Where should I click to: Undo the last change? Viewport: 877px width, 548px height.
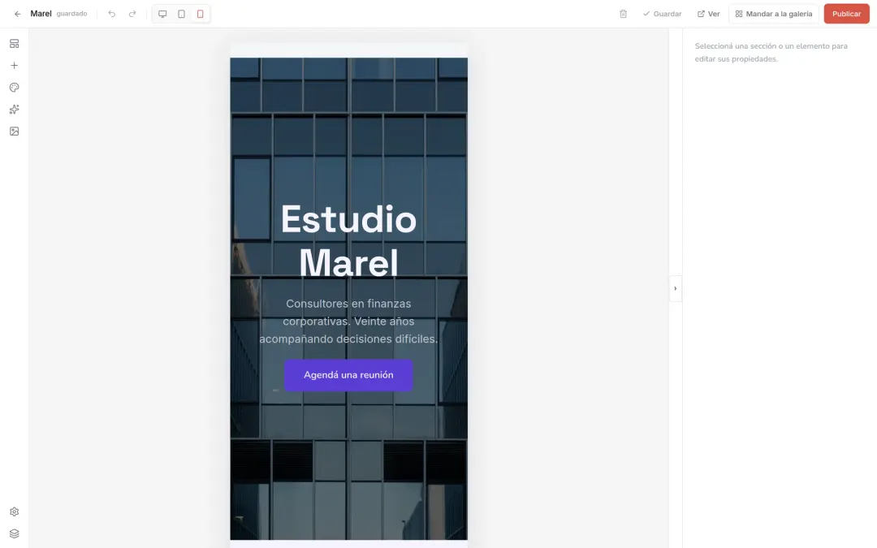[x=112, y=14]
